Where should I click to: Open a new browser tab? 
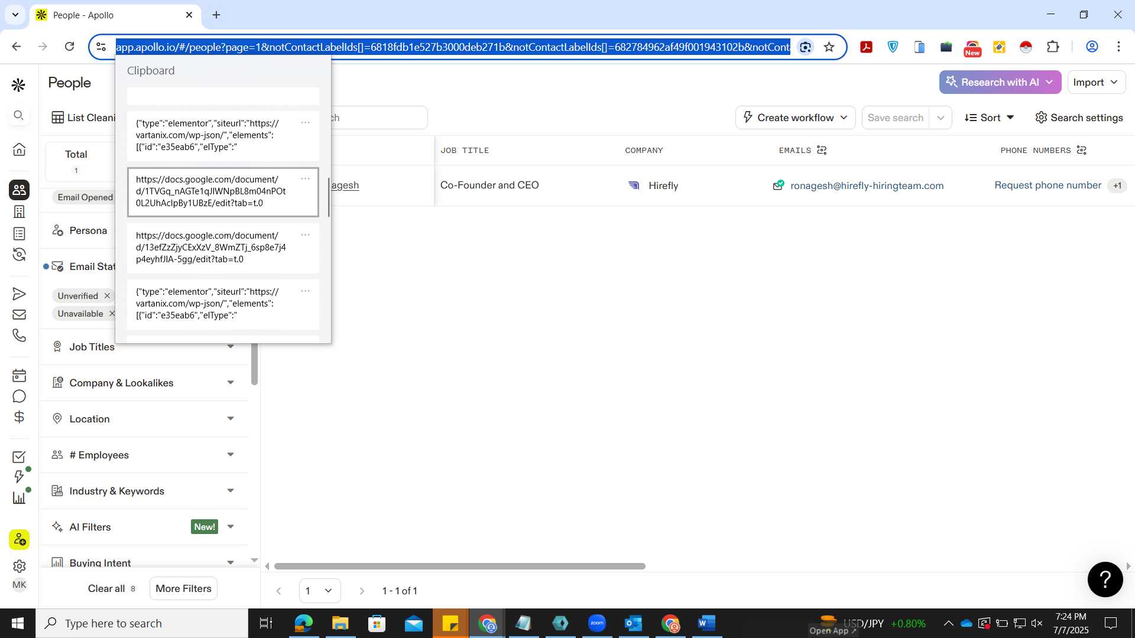point(216,15)
